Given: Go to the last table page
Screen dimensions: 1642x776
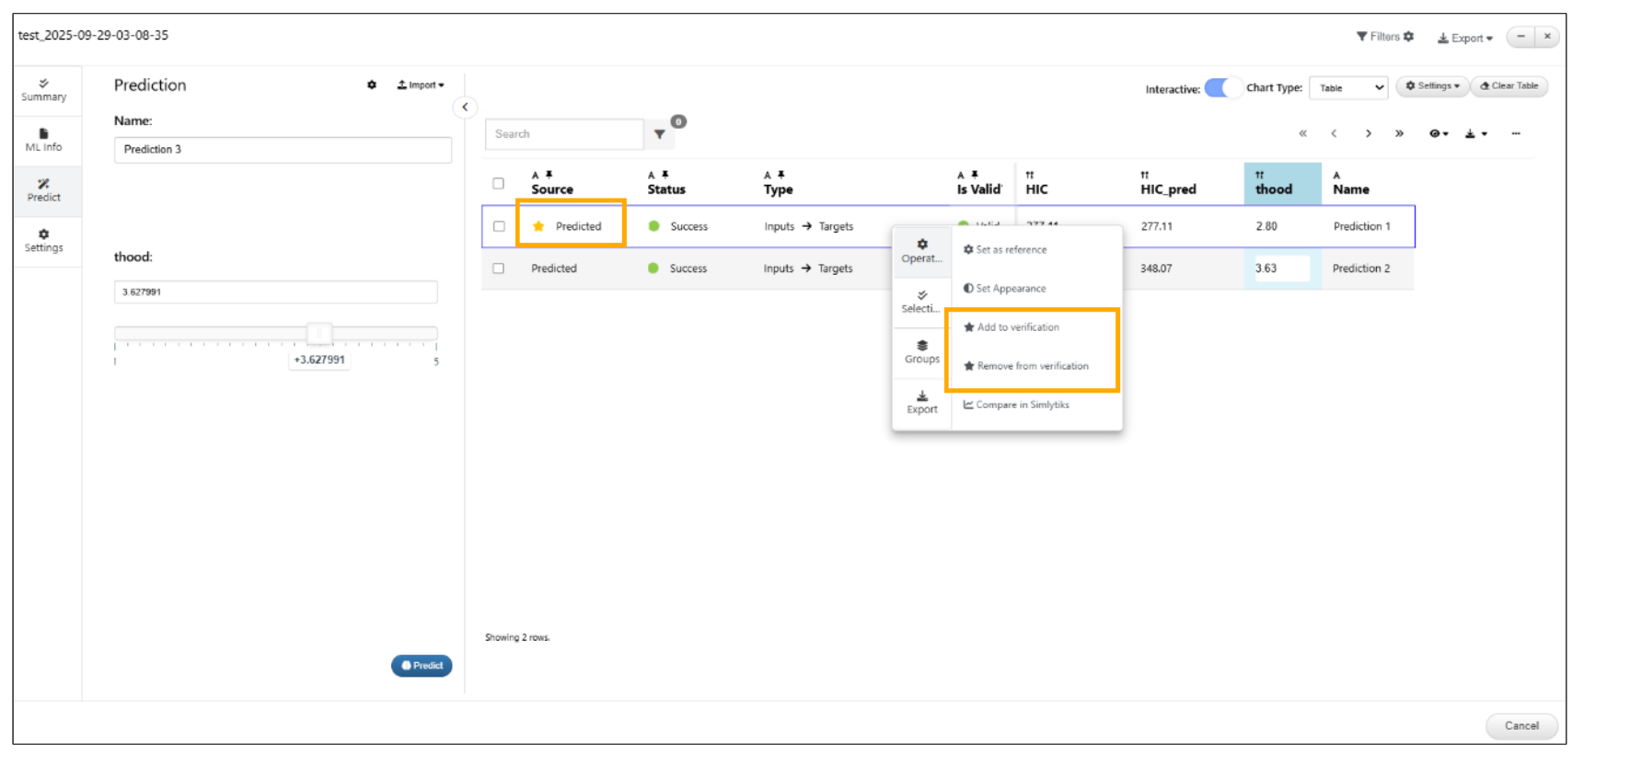Looking at the screenshot, I should (1399, 134).
